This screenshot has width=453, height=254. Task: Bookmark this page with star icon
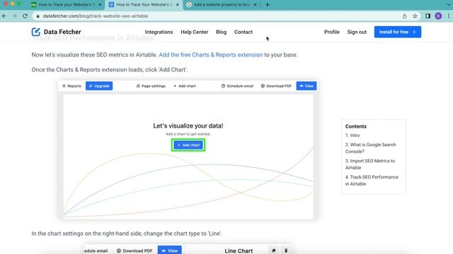click(x=415, y=16)
